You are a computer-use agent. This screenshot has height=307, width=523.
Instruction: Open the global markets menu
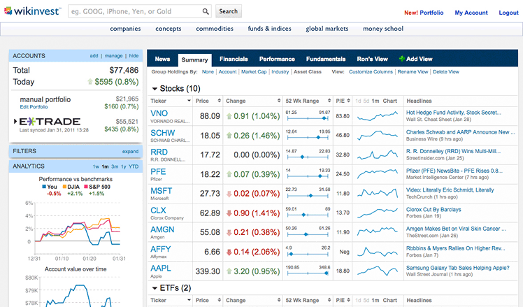tap(327, 29)
